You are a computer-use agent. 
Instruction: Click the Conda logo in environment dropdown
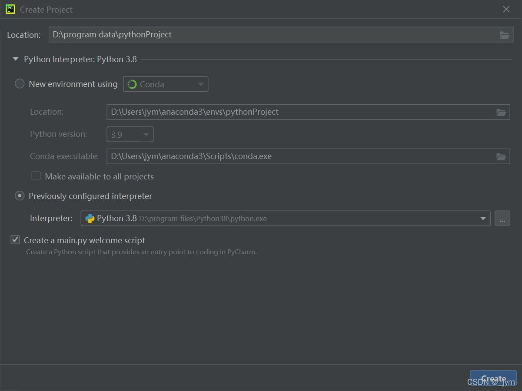click(132, 84)
